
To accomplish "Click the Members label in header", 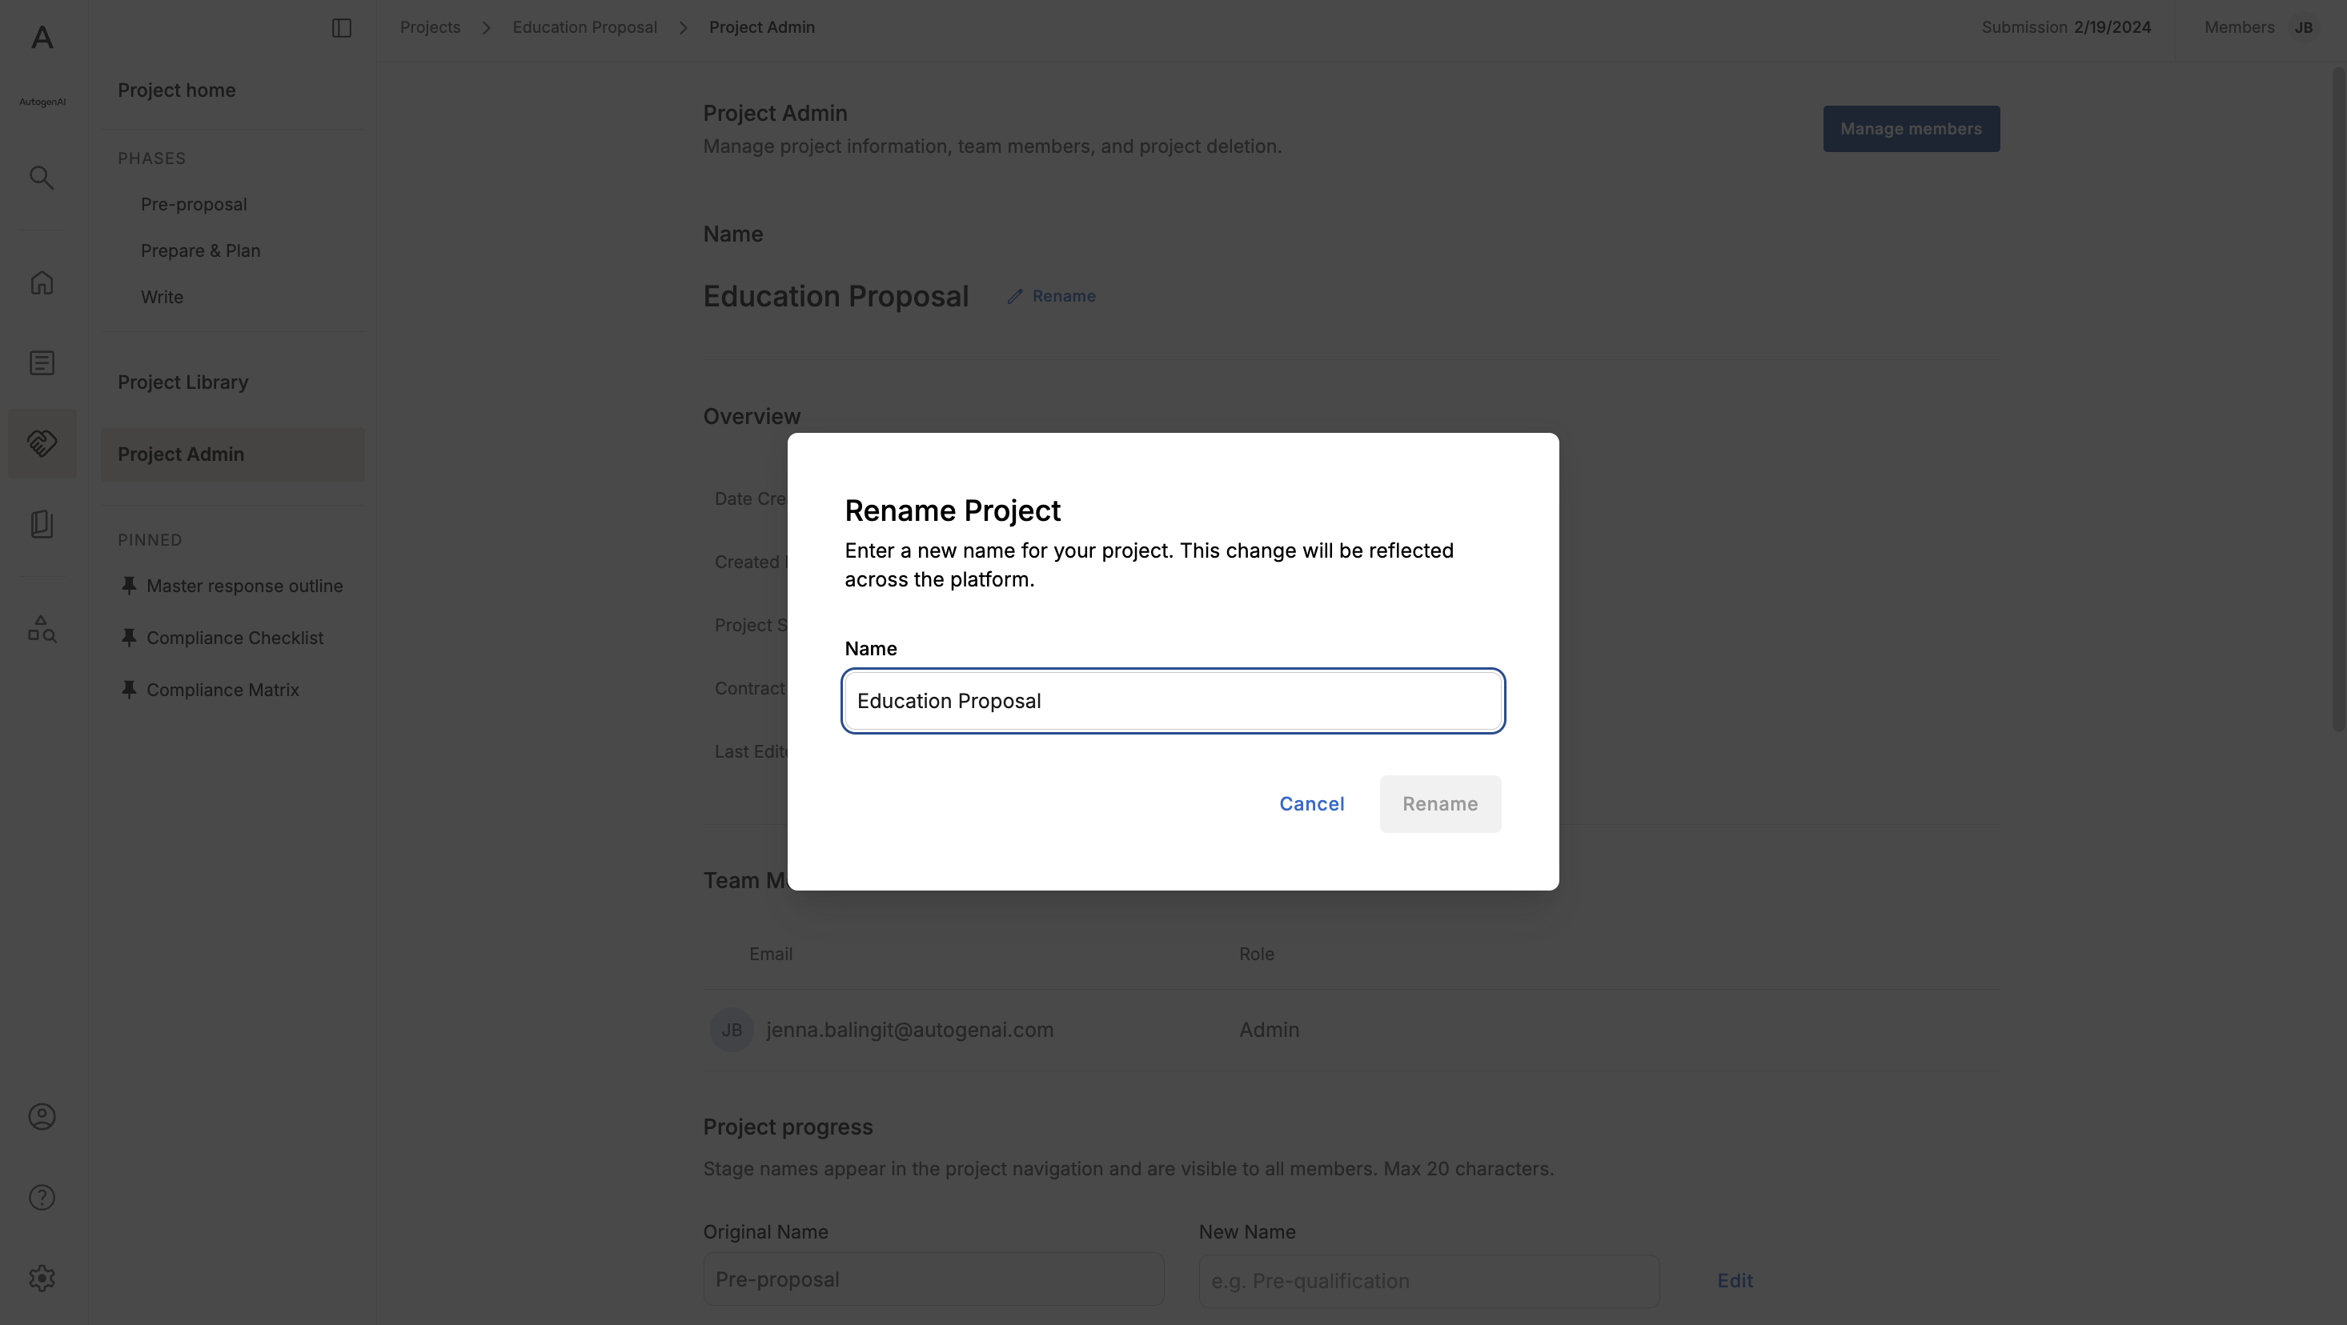I will coord(2240,27).
